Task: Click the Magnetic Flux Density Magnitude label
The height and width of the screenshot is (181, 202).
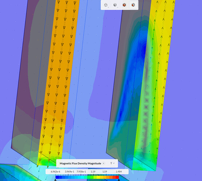Action: tap(80, 163)
